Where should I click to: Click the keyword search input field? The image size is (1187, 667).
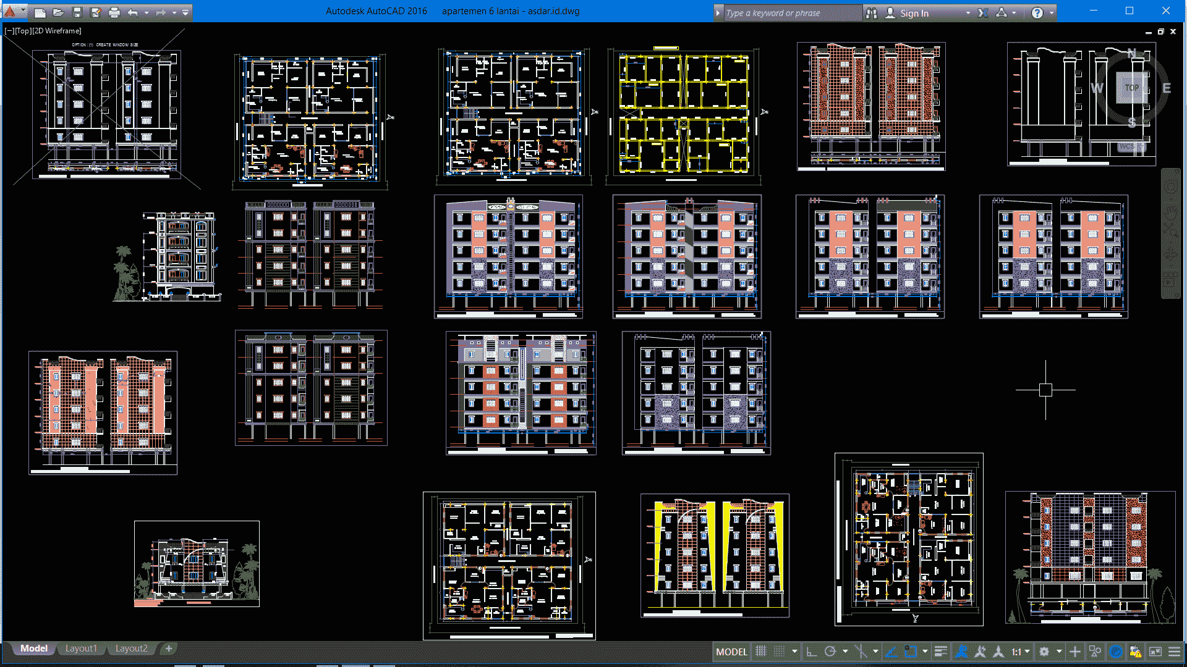click(x=792, y=13)
